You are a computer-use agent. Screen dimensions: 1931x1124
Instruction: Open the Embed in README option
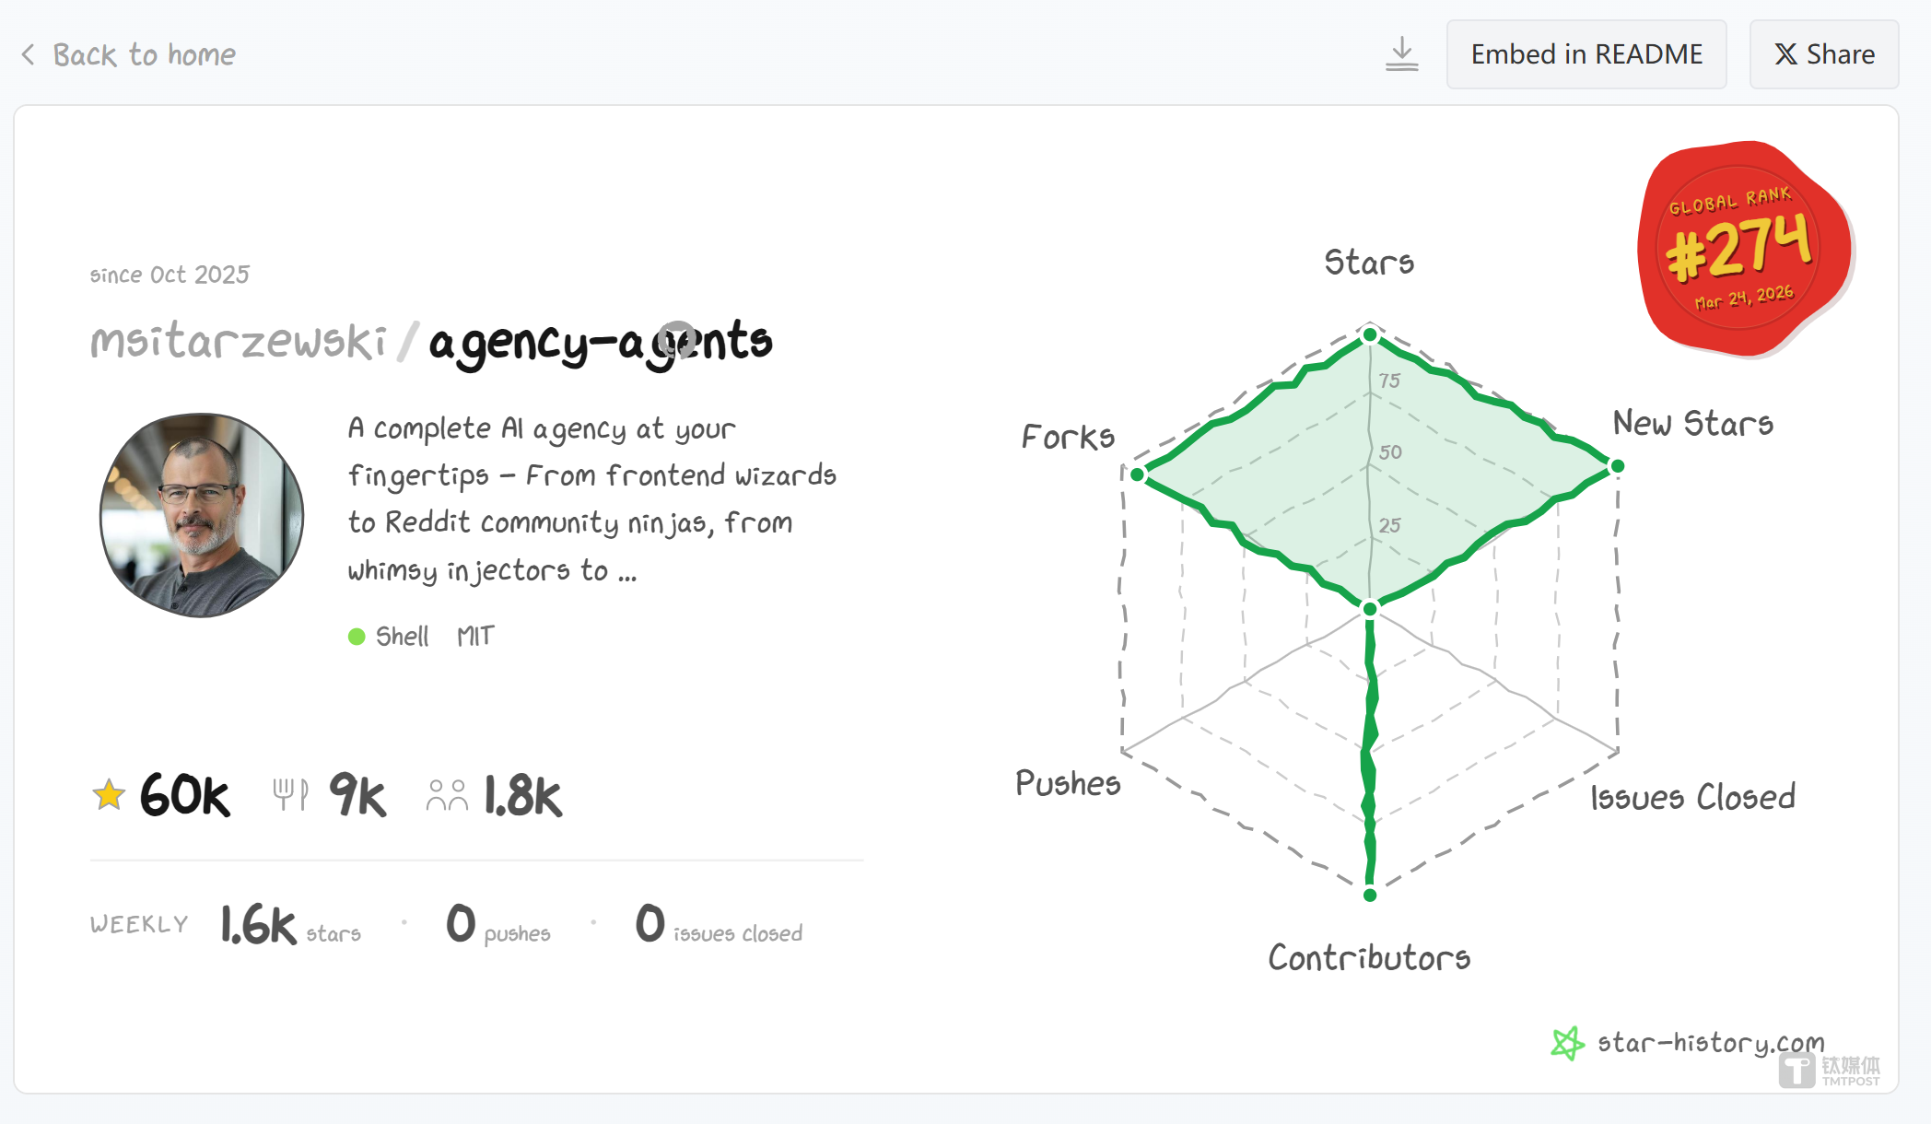[x=1586, y=54]
